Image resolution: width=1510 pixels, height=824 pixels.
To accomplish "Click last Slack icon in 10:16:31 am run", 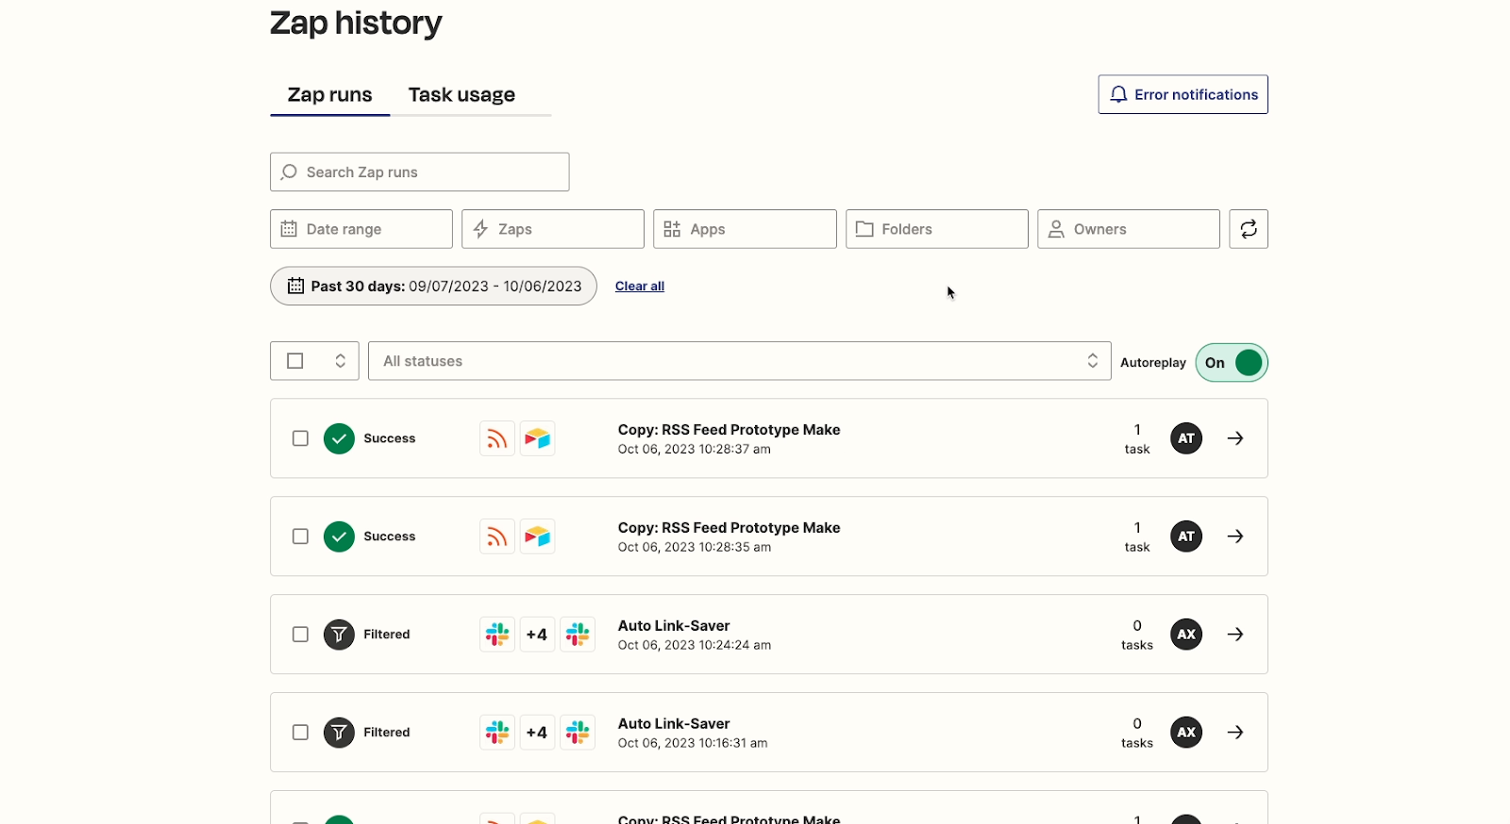I will pyautogui.click(x=578, y=733).
